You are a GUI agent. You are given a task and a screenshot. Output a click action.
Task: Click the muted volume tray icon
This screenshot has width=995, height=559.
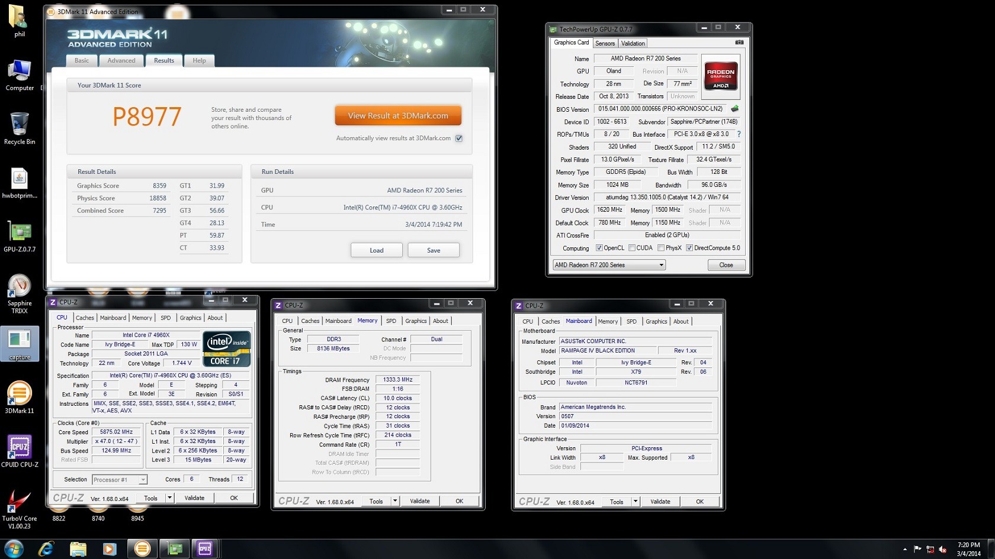click(943, 550)
